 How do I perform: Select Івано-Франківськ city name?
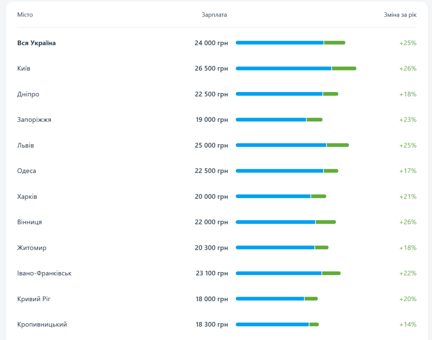[x=44, y=273]
